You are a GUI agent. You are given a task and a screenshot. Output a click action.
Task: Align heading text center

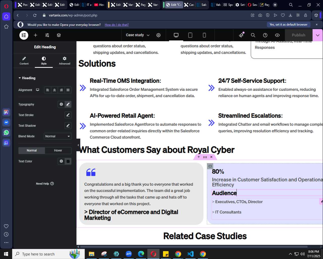[55, 90]
